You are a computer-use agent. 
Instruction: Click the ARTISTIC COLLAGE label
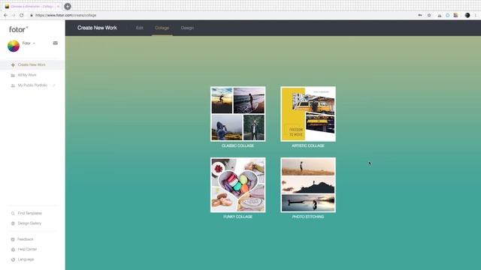coord(308,145)
